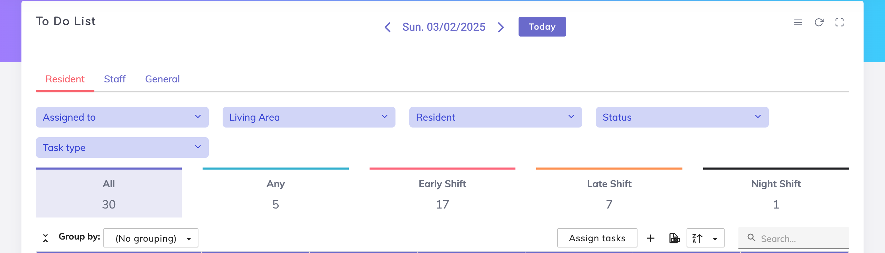Export list with the XLSX icon
The image size is (885, 253).
click(x=674, y=238)
